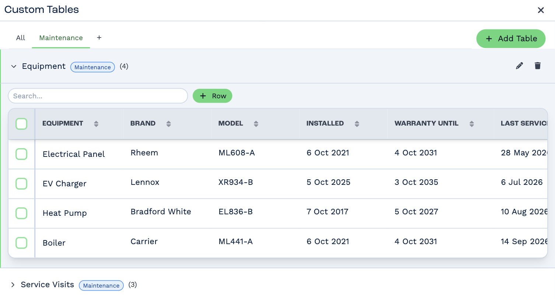The image size is (555, 299).
Task: Focus the Search field in the Equipment table
Action: pyautogui.click(x=98, y=96)
